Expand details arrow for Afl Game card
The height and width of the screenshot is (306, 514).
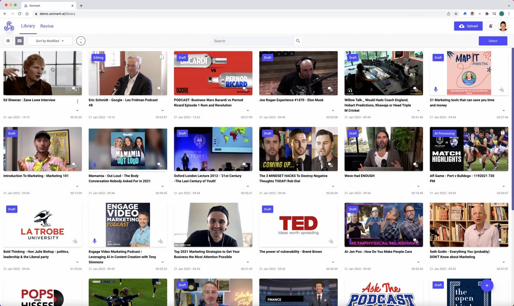504,186
